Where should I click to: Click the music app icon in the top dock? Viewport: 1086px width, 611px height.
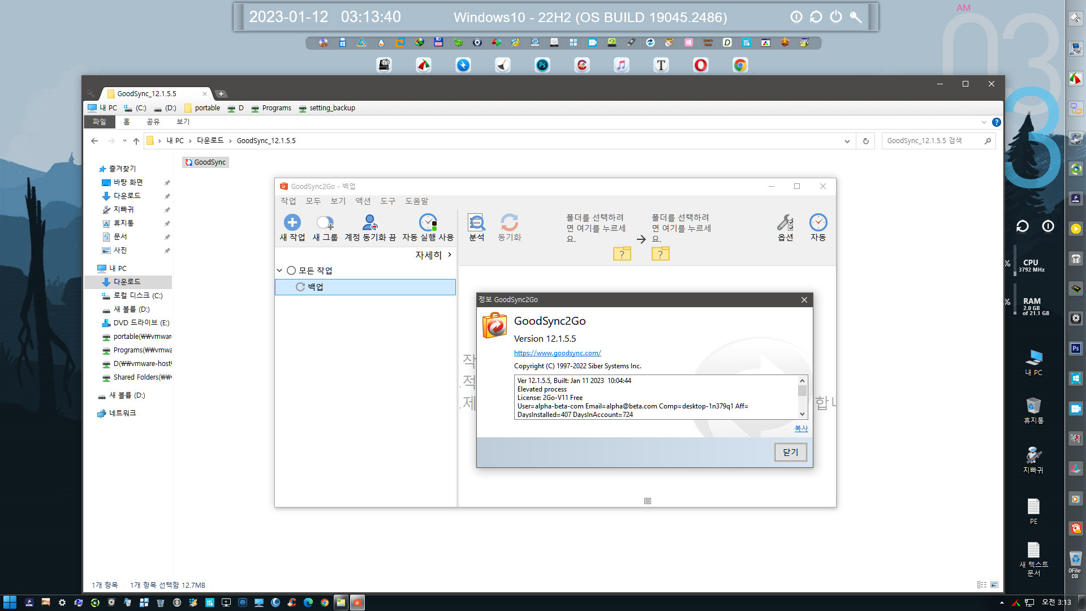[x=622, y=65]
